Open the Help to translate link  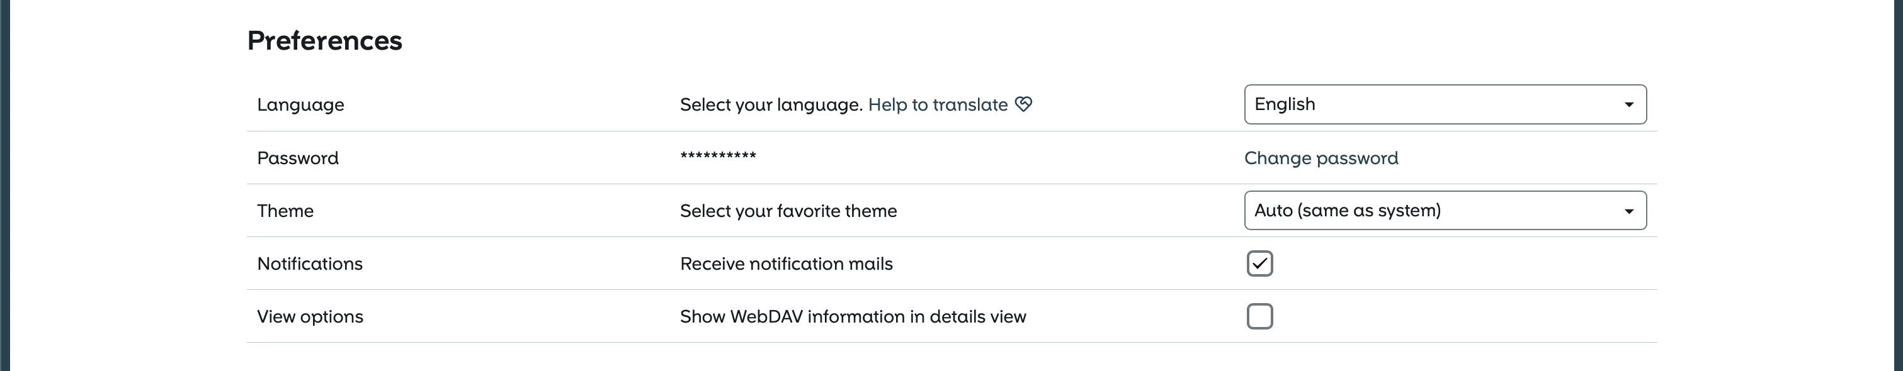pyautogui.click(x=938, y=105)
